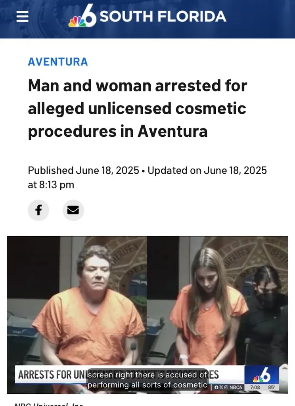
Task: Click the NBC 6 bug inside the video
Action: pyautogui.click(x=262, y=375)
